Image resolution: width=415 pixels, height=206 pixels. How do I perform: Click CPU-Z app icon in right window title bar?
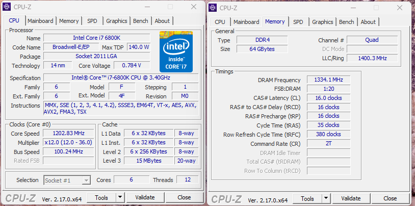pos(213,8)
